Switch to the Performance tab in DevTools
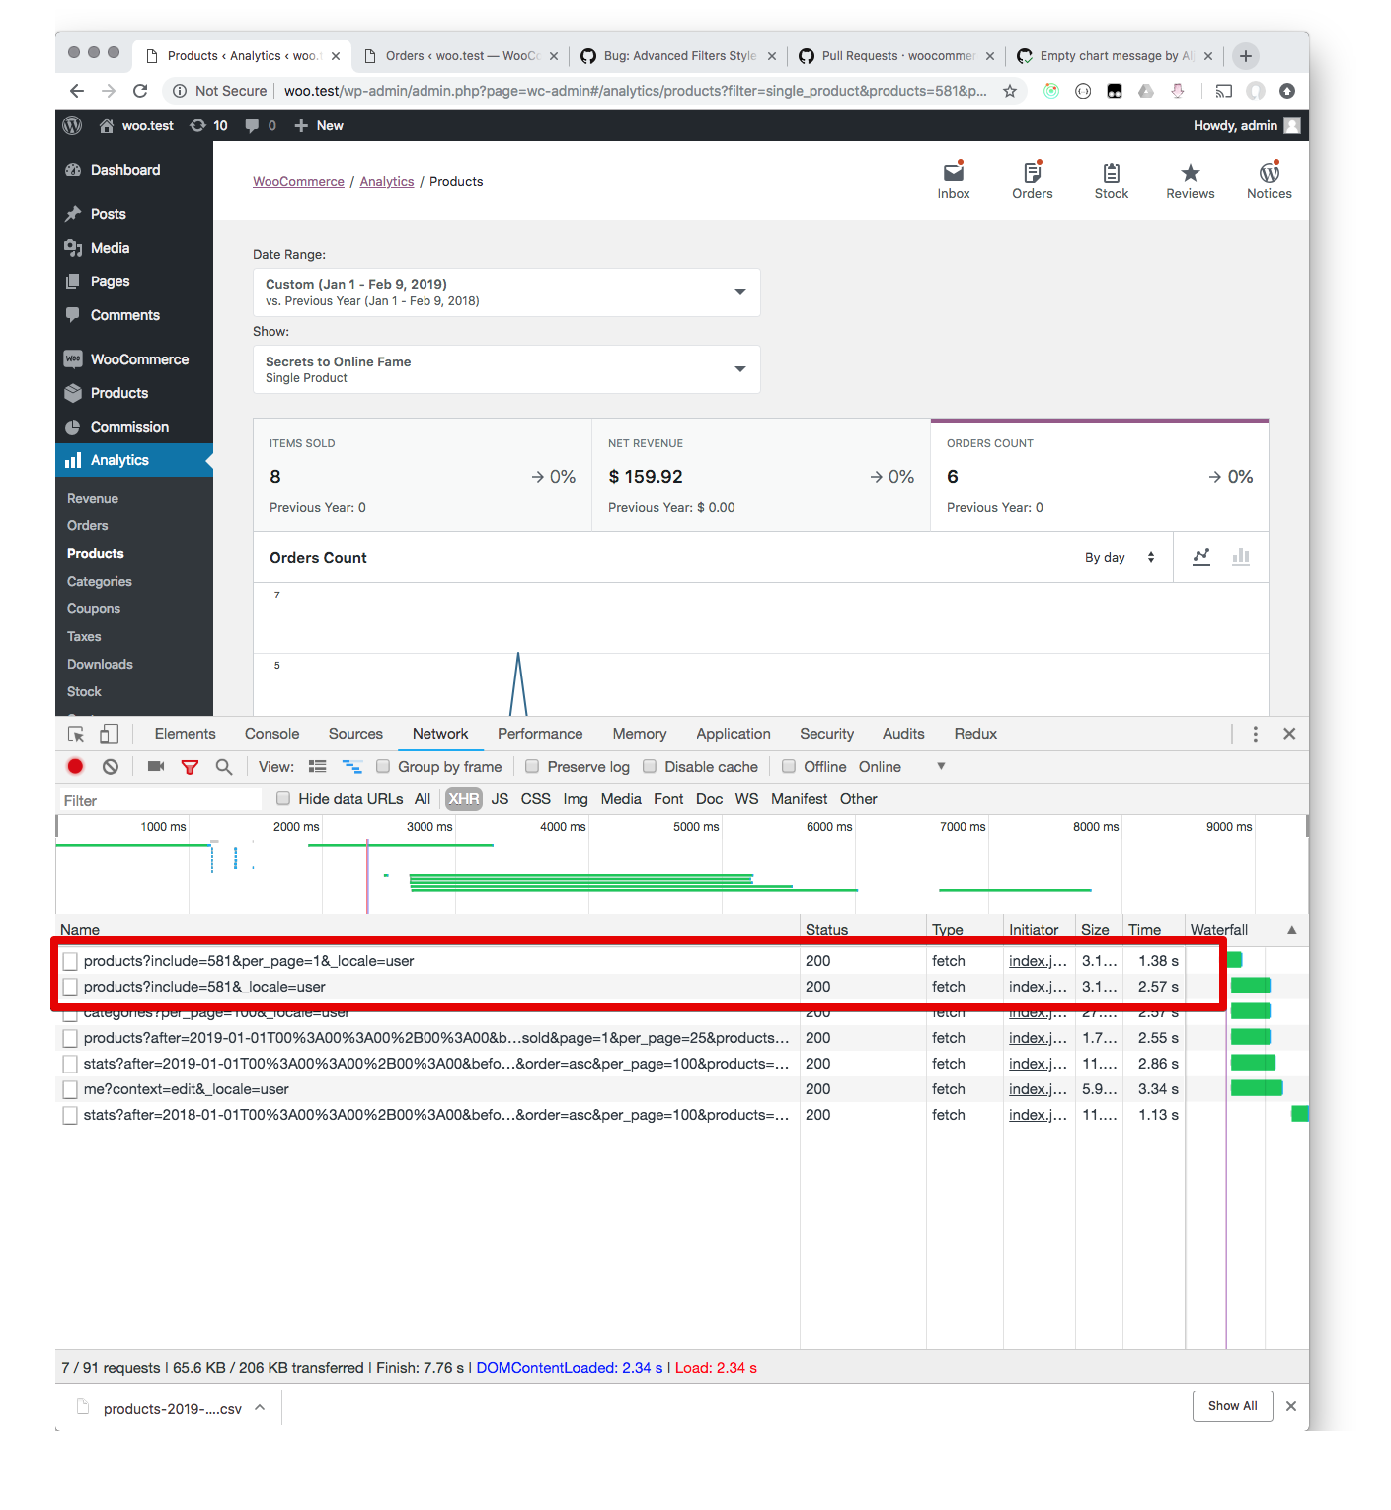Screen dimensions: 1391x1510 pyautogui.click(x=539, y=733)
